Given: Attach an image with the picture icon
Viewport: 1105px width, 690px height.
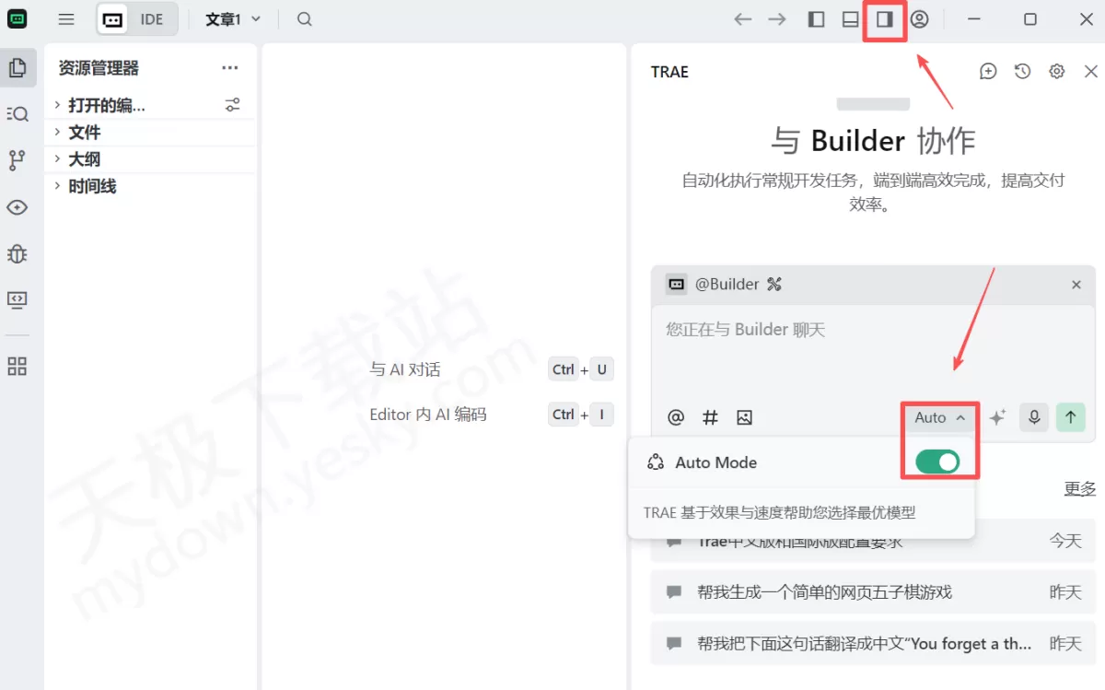Looking at the screenshot, I should 744,417.
